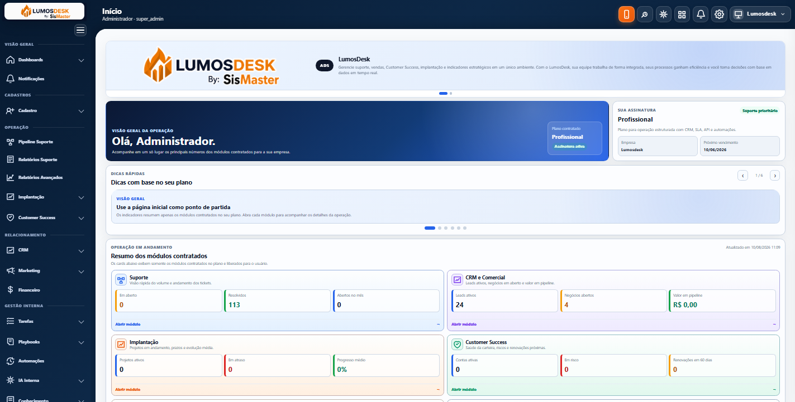Go to next quick tip arrow
Image resolution: width=795 pixels, height=402 pixels.
coord(775,176)
